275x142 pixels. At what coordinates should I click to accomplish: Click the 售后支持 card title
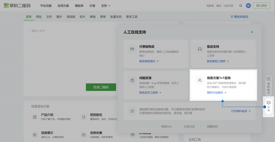pos(213,46)
